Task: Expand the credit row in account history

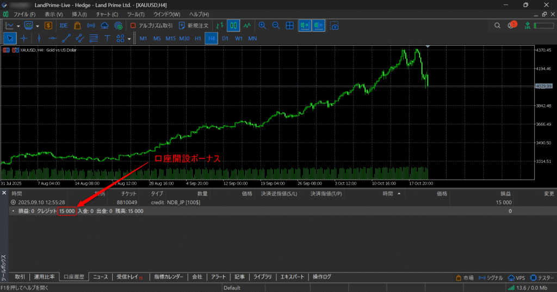Action: (x=13, y=202)
